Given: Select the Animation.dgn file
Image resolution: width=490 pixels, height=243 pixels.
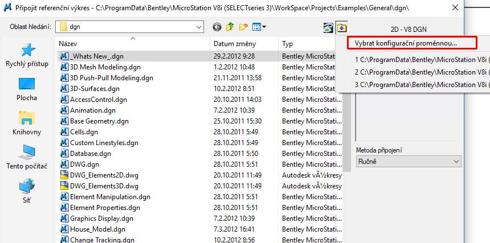Looking at the screenshot, I should click(93, 110).
